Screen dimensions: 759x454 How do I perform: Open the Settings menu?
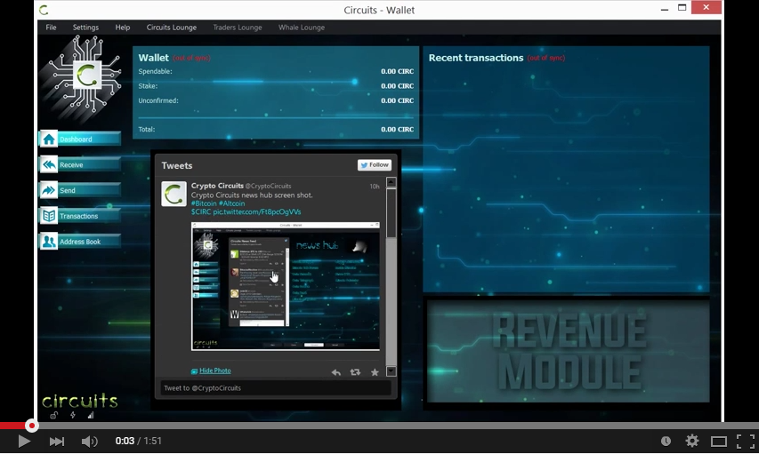tap(85, 28)
